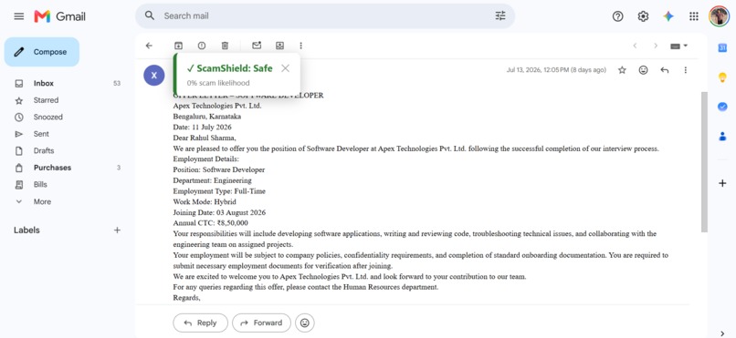Show search options filter icon
736x338 pixels.
point(500,15)
